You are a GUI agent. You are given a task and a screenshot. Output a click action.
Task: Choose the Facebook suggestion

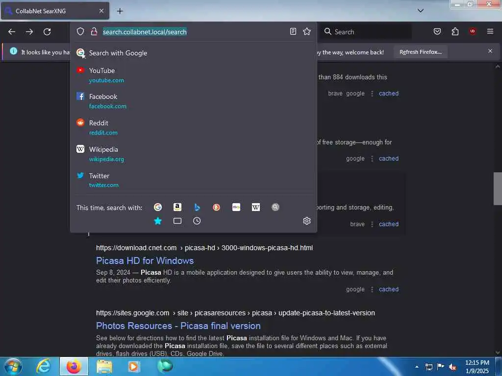click(193, 101)
